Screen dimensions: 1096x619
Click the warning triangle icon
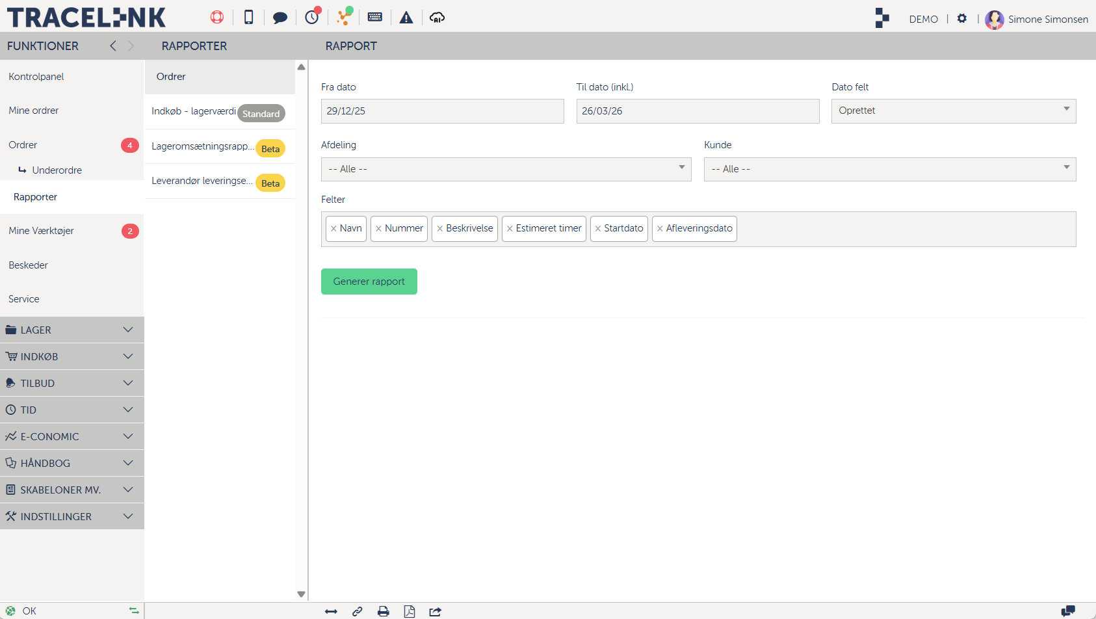coord(406,18)
